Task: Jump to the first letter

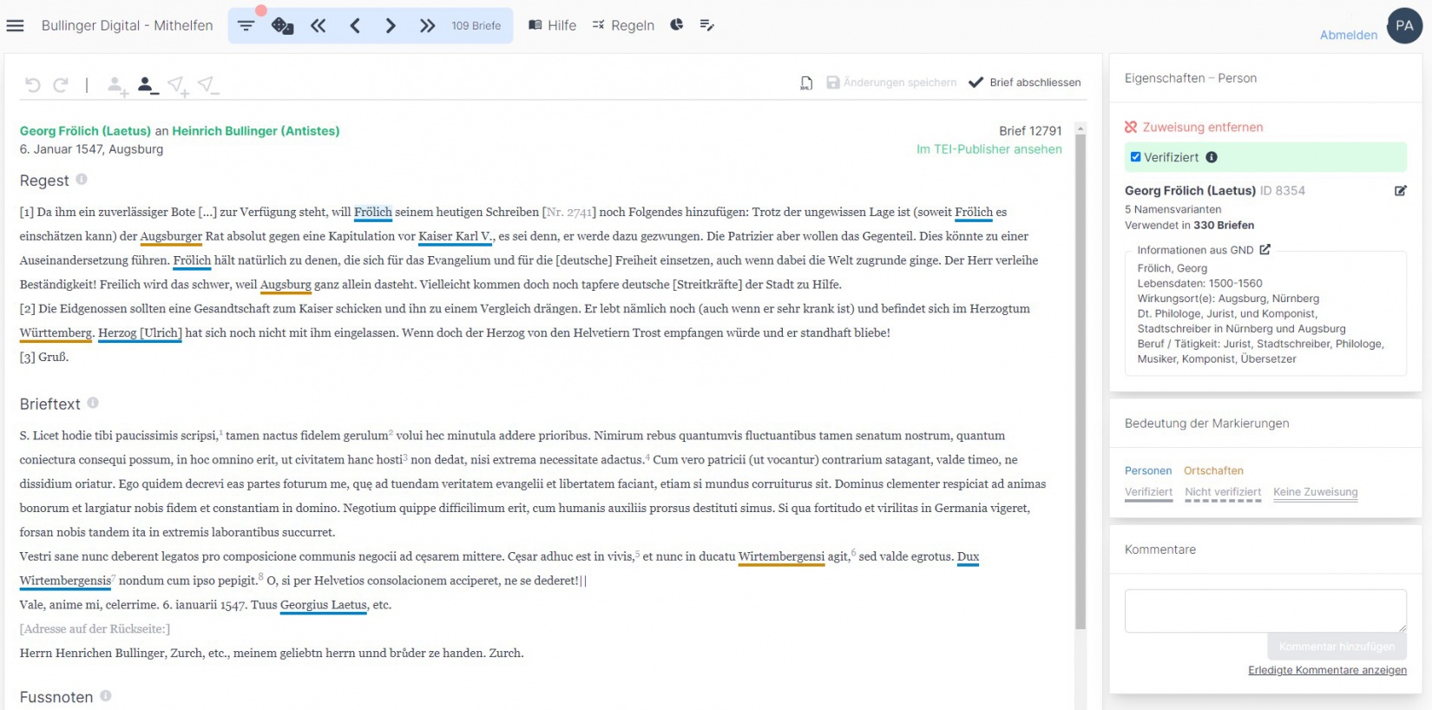Action: coord(319,26)
